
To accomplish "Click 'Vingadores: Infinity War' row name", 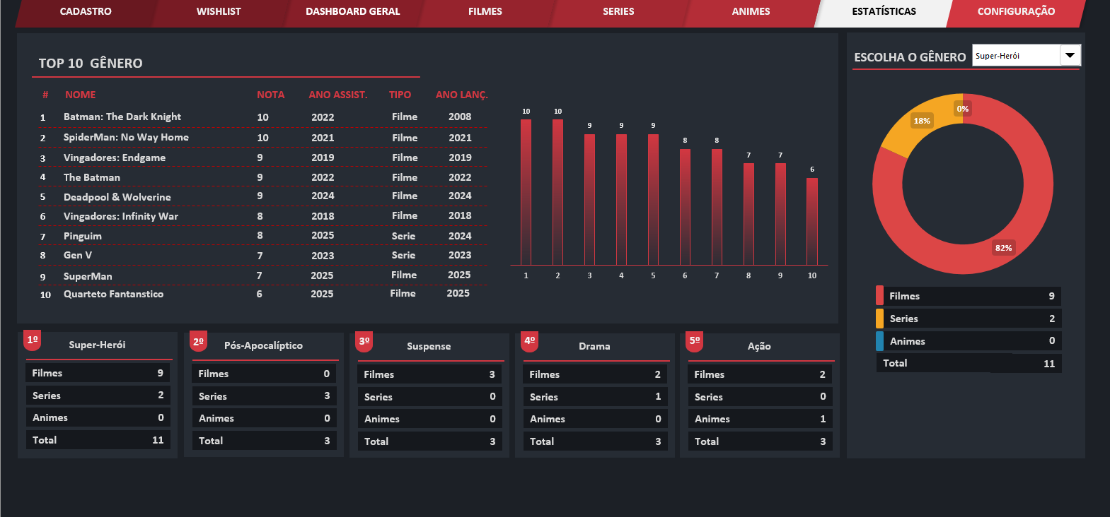I will click(x=121, y=216).
